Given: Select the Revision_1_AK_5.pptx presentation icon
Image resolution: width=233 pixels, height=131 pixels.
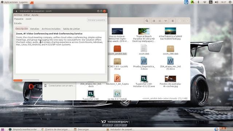Looking at the screenshot, I should [x=117, y=78].
